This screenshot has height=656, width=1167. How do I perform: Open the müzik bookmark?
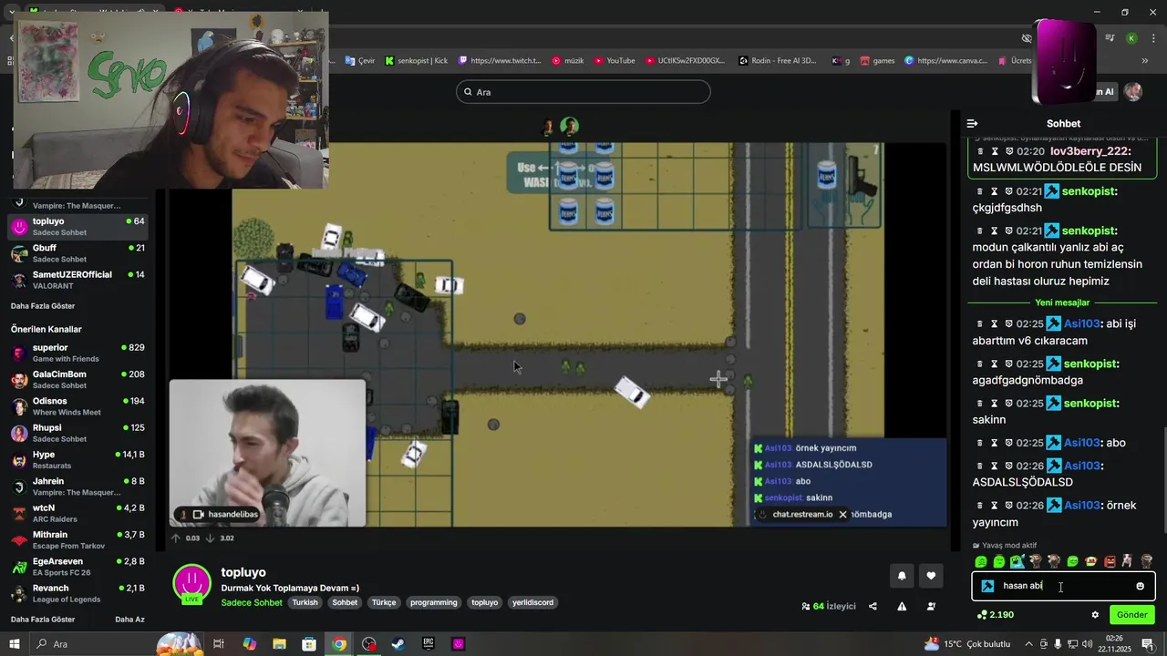[x=567, y=61]
